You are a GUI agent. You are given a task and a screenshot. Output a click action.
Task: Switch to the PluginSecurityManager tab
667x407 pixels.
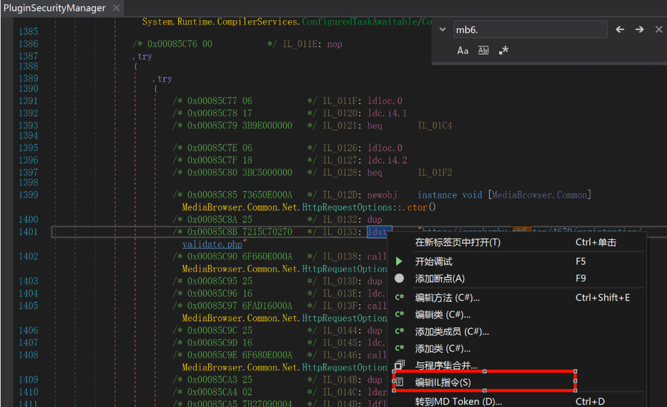(x=54, y=8)
